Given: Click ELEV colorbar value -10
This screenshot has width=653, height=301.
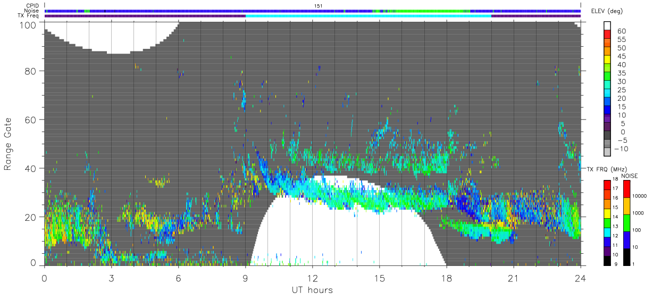Looking at the screenshot, I should 620,149.
